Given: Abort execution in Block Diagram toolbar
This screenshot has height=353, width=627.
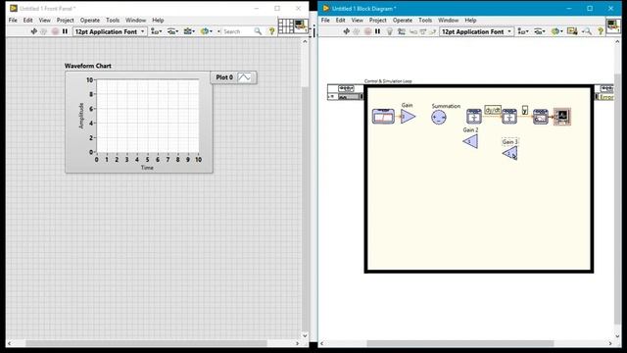Looking at the screenshot, I should [367, 31].
